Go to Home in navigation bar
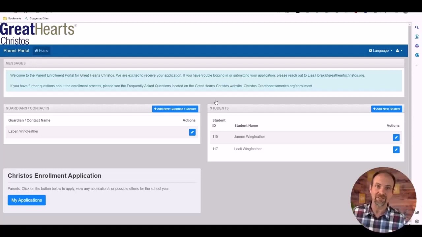The height and width of the screenshot is (237, 422). coord(42,51)
